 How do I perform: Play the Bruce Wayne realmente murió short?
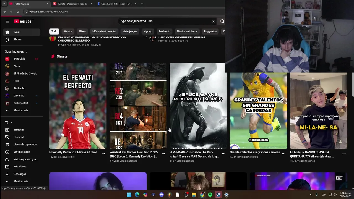[x=198, y=106]
